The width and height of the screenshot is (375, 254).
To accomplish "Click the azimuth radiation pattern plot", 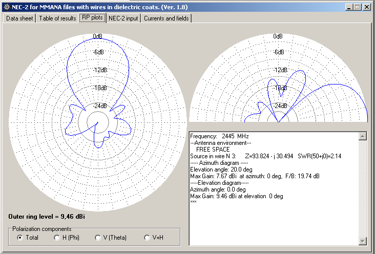I will tap(98, 122).
